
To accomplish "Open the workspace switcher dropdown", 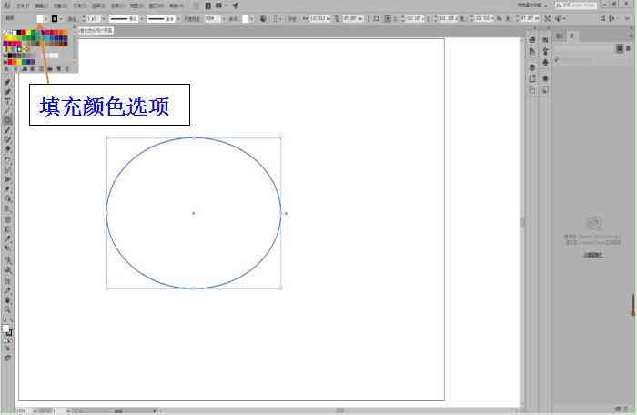I will (x=532, y=5).
